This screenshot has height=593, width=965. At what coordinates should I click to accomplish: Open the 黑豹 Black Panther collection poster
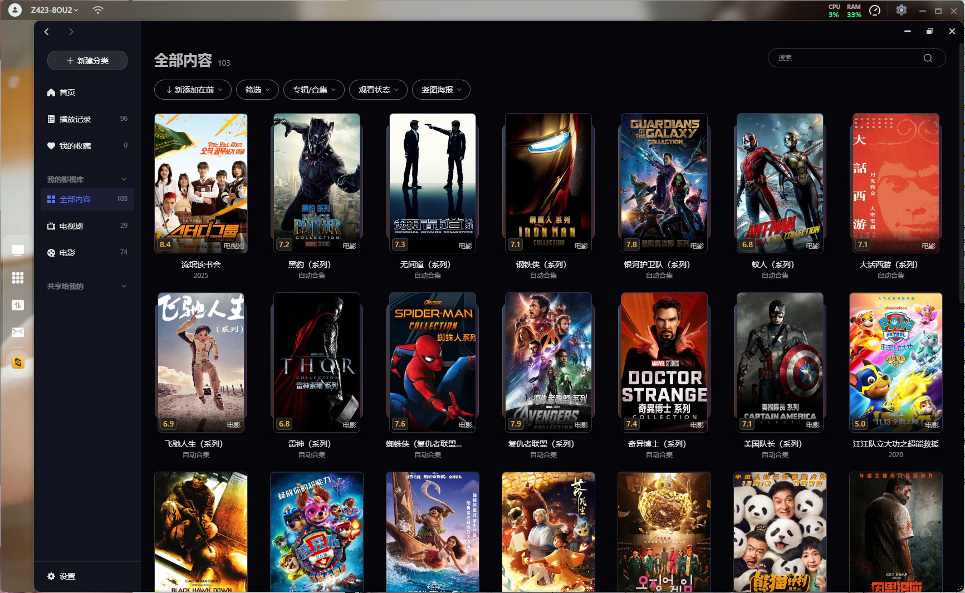pyautogui.click(x=317, y=183)
